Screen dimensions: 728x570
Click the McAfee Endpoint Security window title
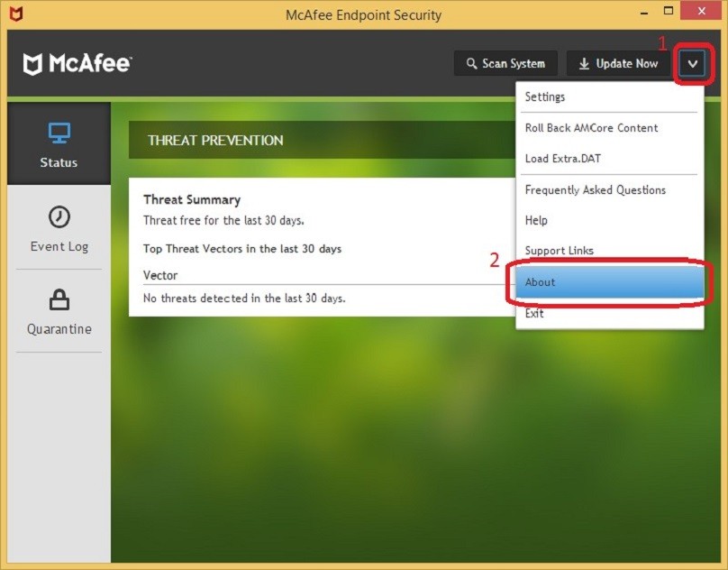coord(363,14)
